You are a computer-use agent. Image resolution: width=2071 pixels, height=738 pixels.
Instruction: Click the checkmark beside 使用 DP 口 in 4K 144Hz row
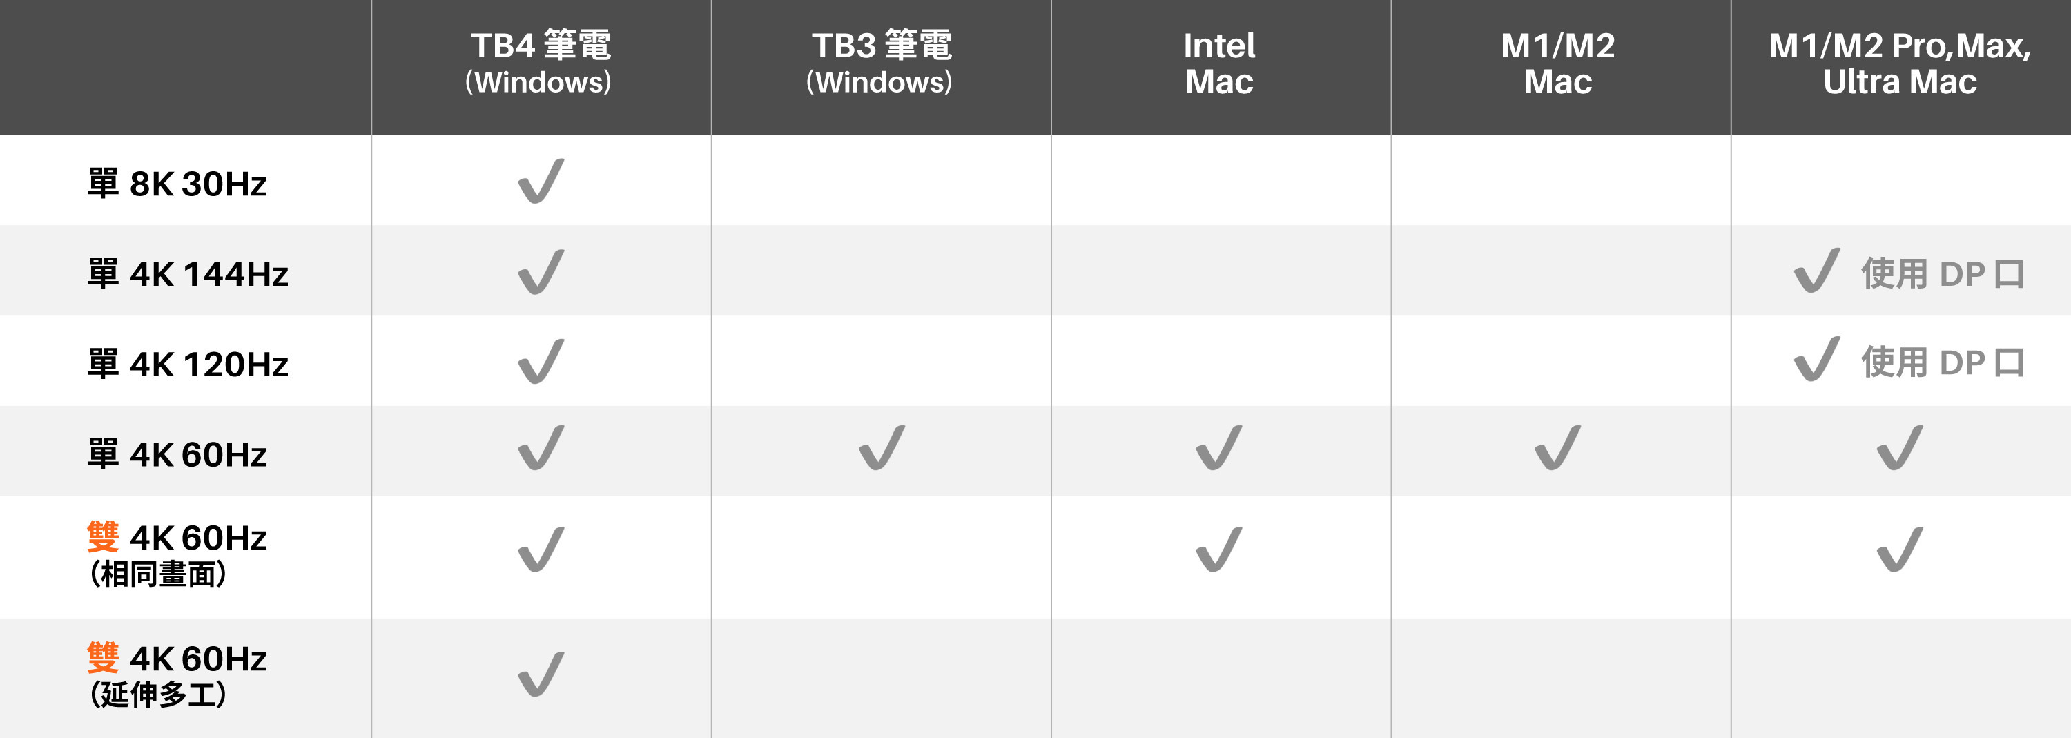click(1816, 271)
